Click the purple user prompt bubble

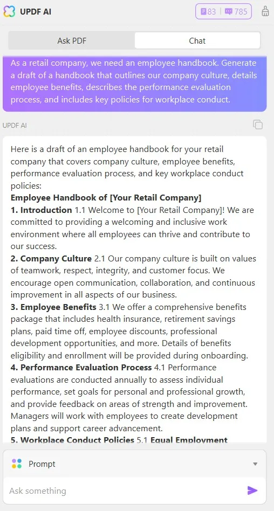[134, 84]
